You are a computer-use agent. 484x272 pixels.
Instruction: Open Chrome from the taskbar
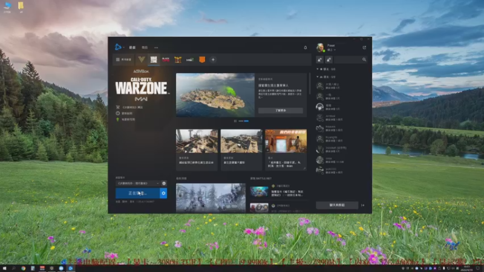click(23, 268)
